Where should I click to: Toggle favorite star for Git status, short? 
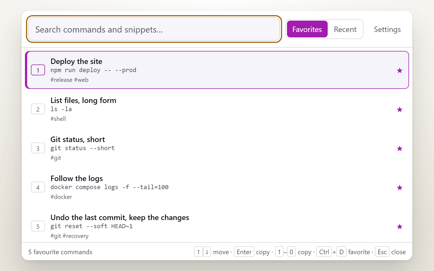pyautogui.click(x=400, y=149)
